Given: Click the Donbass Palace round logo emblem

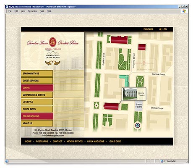Looking at the screenshot, I should pos(53,42).
